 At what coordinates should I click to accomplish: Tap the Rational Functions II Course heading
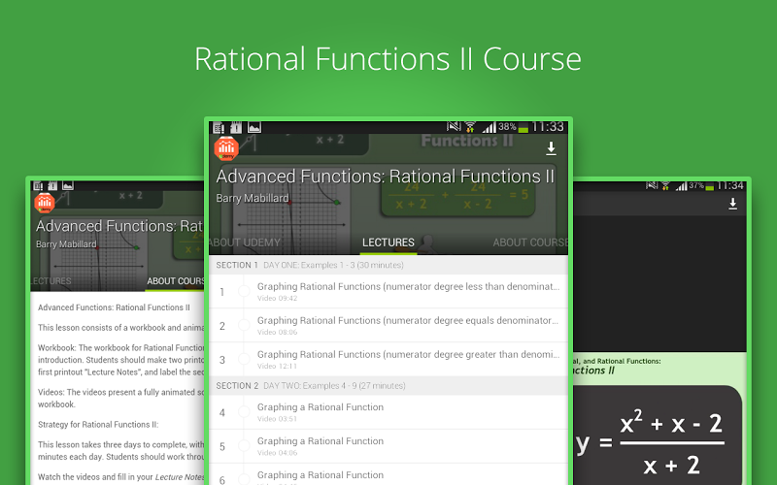tap(388, 59)
